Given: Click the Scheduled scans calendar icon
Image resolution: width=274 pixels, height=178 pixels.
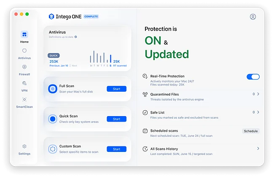Looking at the screenshot, I should [x=145, y=131].
